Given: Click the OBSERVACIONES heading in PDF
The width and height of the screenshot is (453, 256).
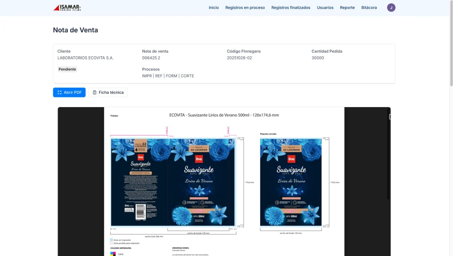Looking at the screenshot, I should 181,248.
